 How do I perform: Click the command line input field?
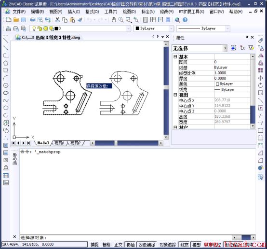(126, 237)
